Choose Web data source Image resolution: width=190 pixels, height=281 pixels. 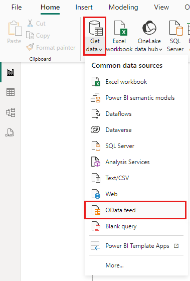[136, 194]
